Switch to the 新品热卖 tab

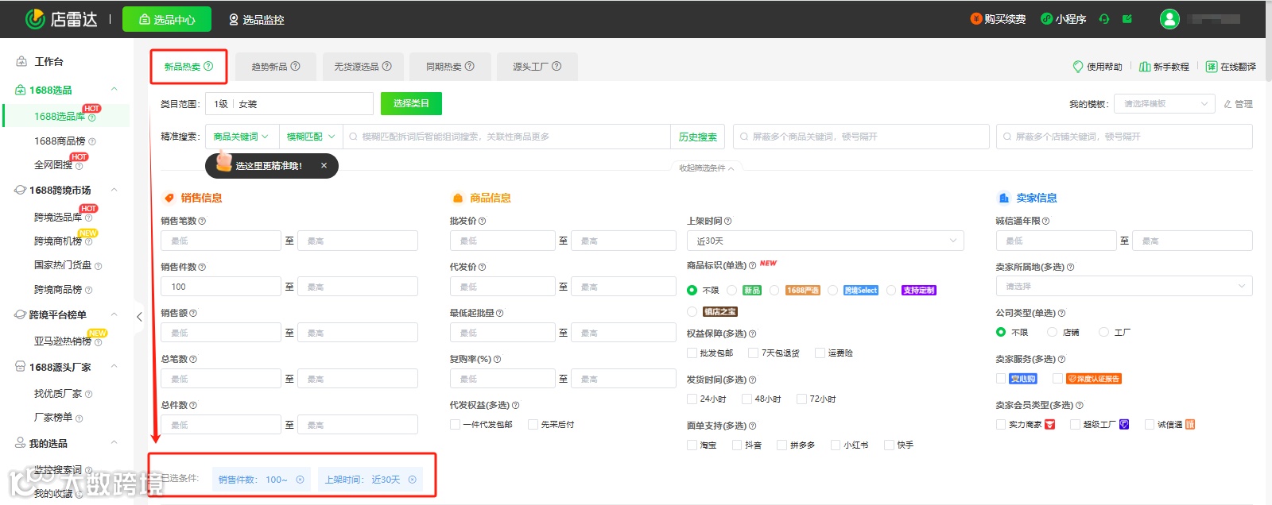[x=188, y=67]
